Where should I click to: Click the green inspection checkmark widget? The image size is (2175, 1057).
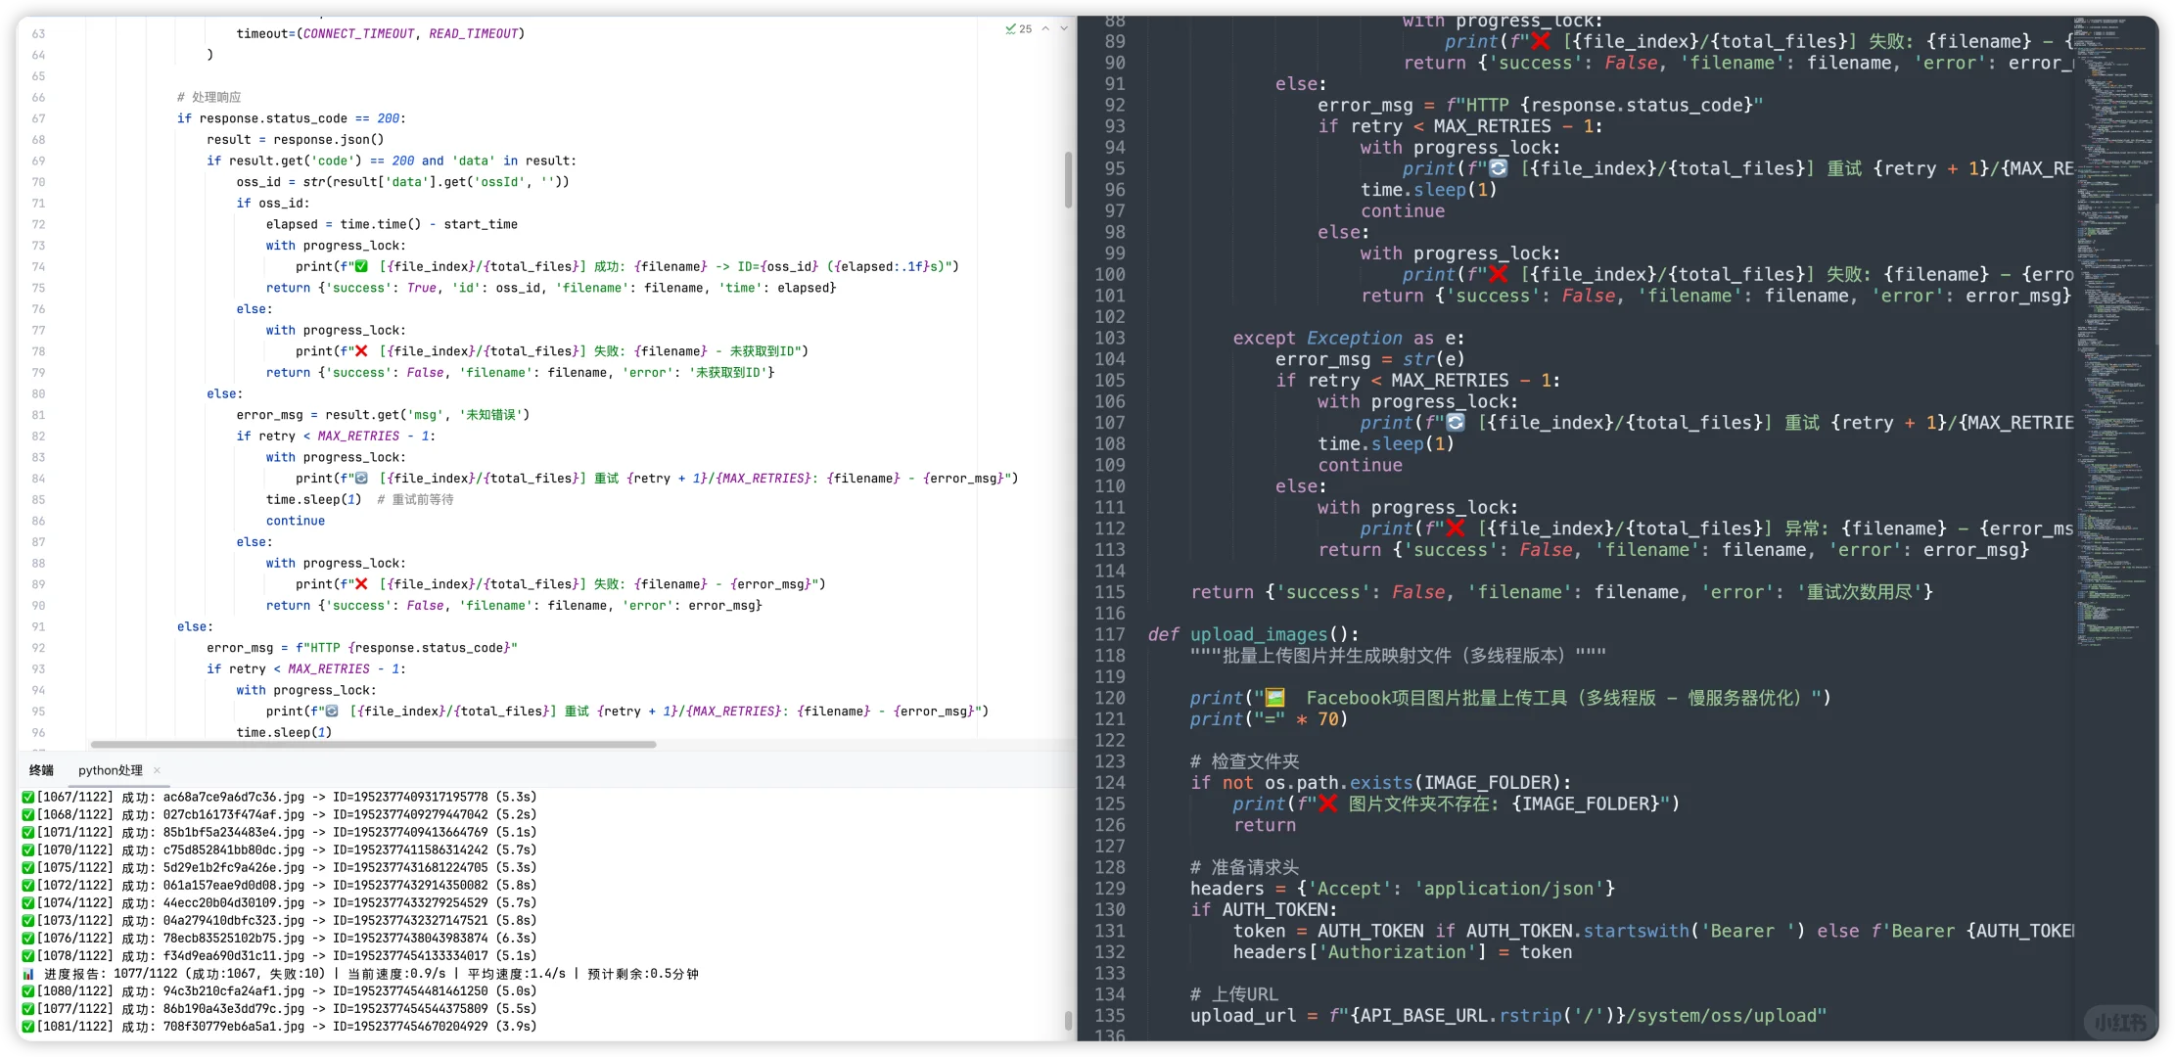[x=1011, y=29]
